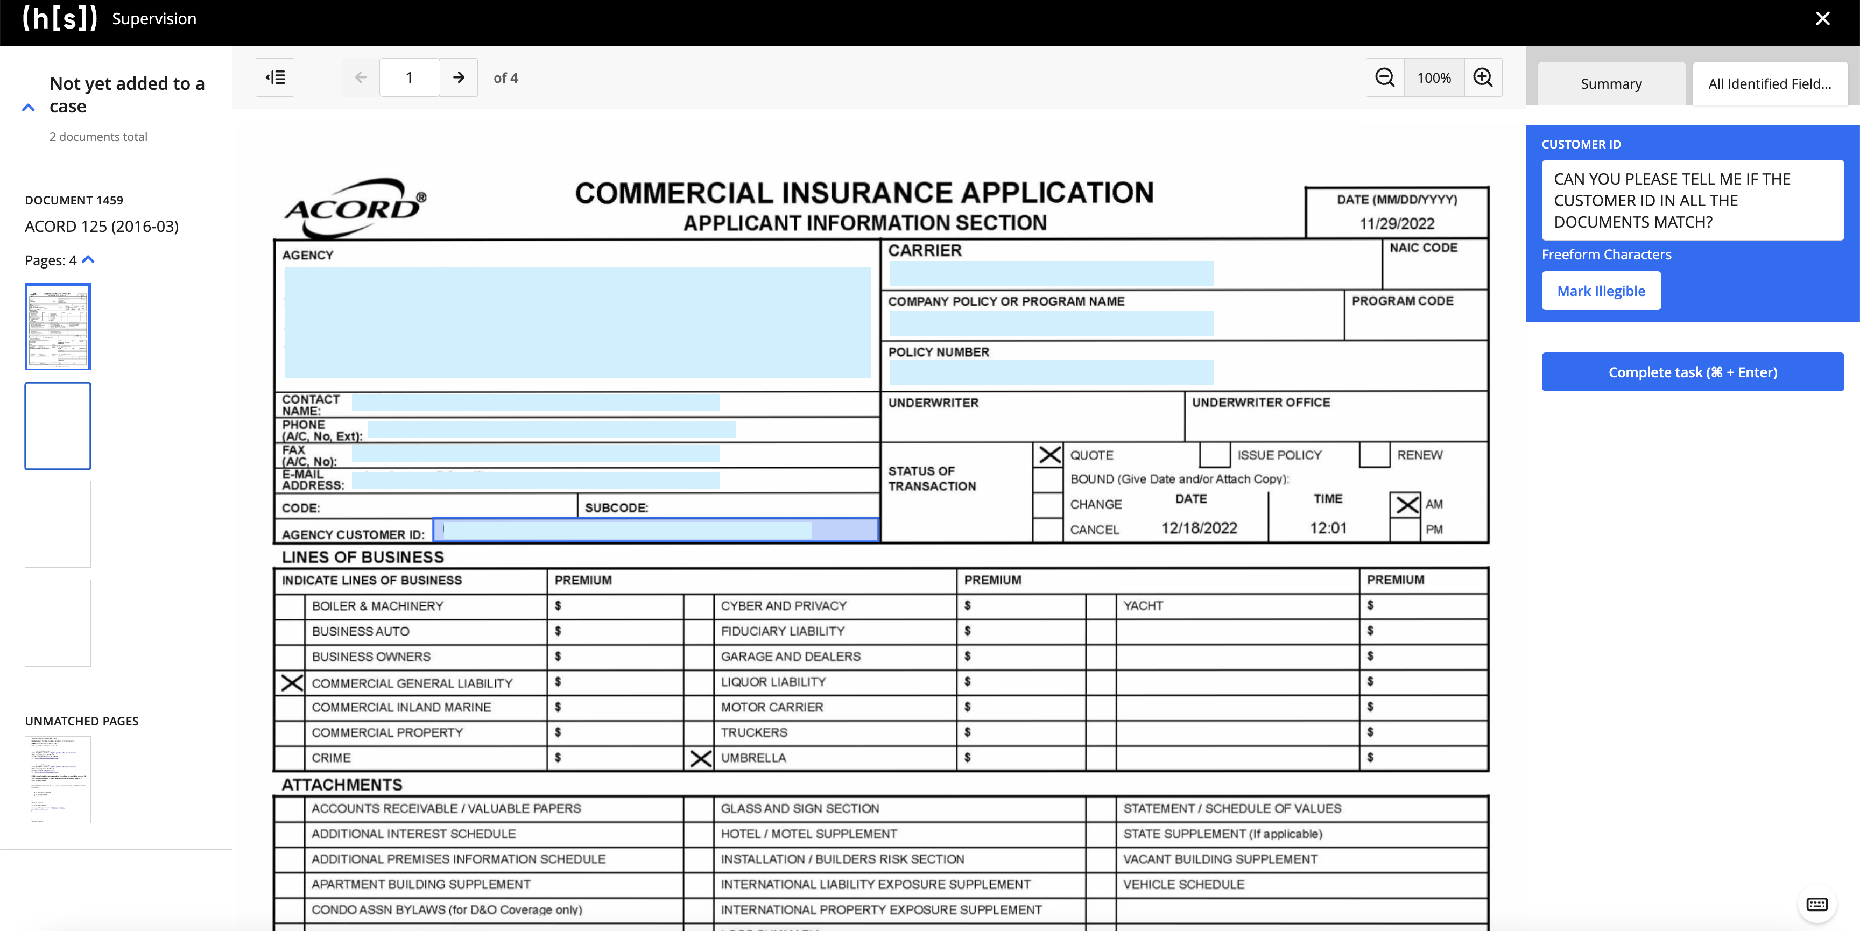Click Mark Illegible button

coord(1601,291)
